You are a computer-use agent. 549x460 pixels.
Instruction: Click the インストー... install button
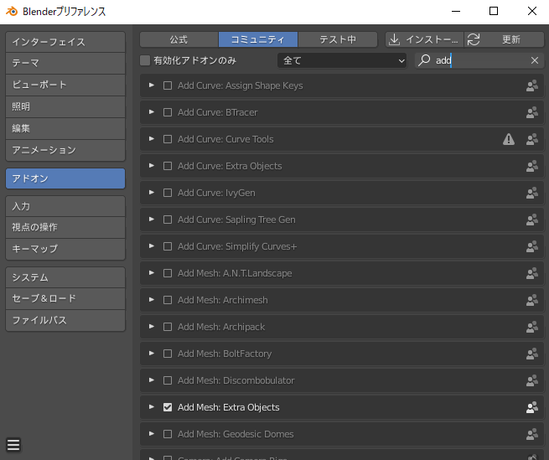424,39
